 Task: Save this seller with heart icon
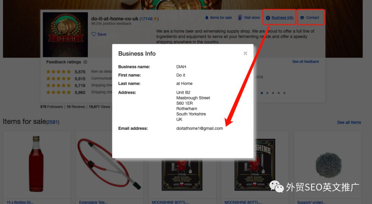94,34
